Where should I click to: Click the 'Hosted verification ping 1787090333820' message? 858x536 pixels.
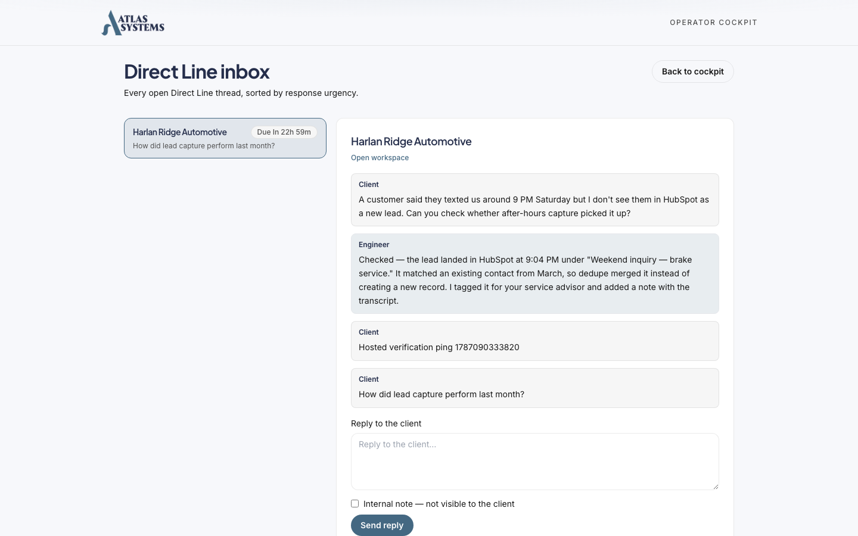(x=534, y=341)
